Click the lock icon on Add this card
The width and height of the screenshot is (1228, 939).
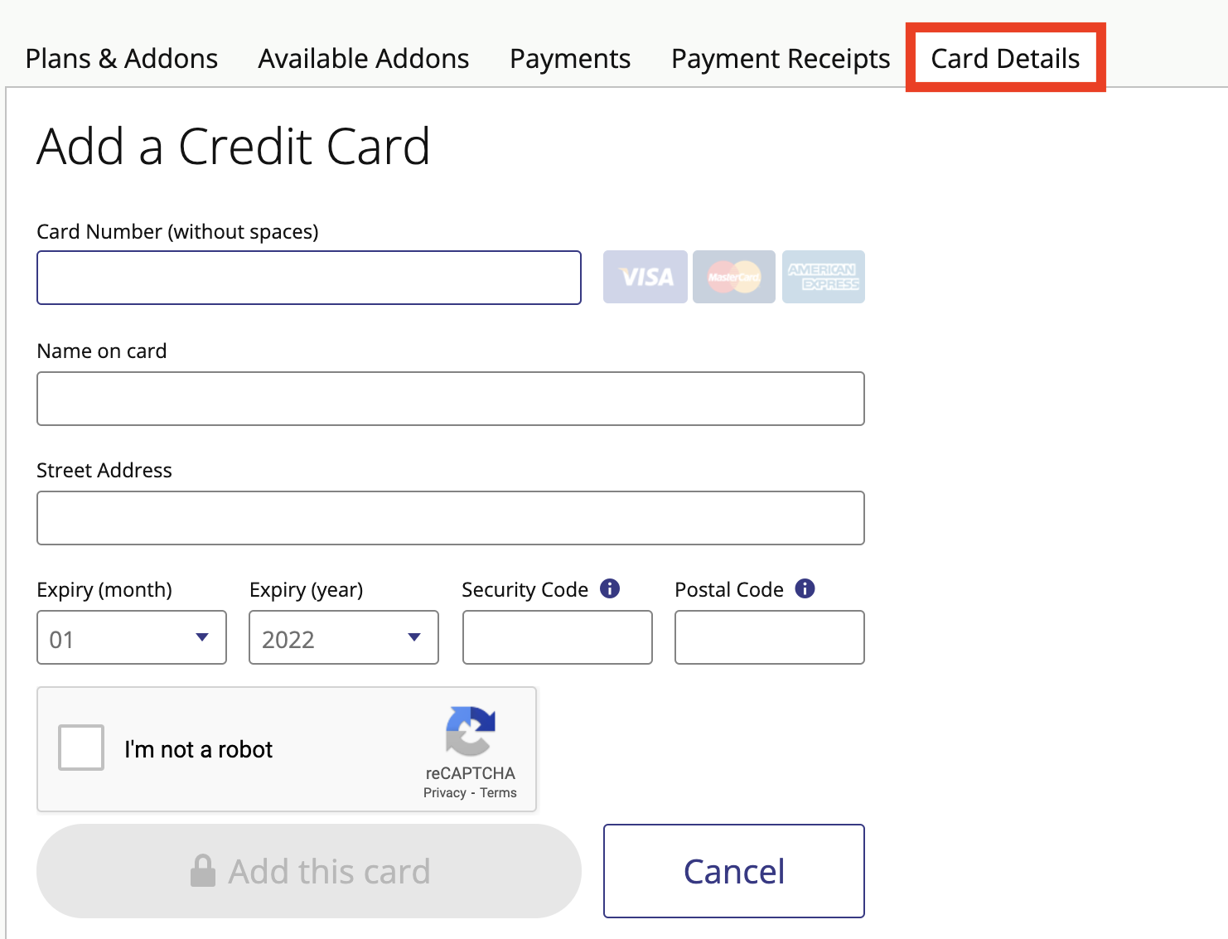[203, 871]
